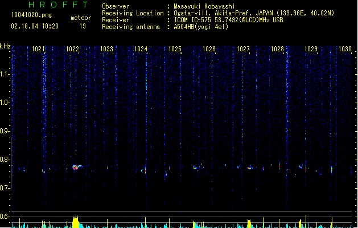Click the 0.8 frequency axis label

[x=5, y=160]
